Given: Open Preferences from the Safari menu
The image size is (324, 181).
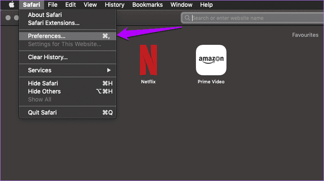Looking at the screenshot, I should (x=47, y=36).
